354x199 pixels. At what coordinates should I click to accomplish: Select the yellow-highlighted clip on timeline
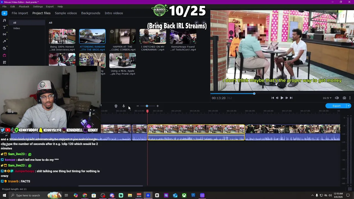196,132
